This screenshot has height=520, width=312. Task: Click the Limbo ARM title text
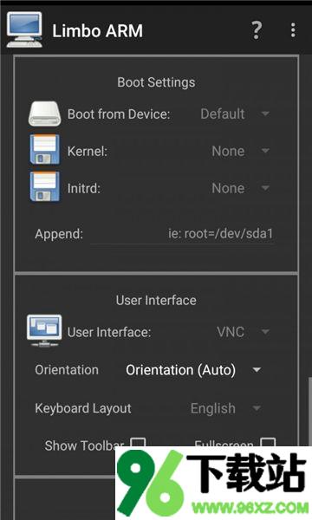tap(97, 31)
